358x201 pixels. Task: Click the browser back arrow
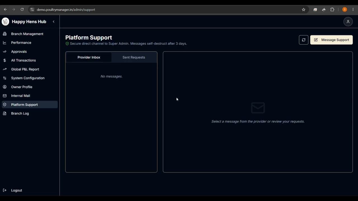pyautogui.click(x=5, y=9)
